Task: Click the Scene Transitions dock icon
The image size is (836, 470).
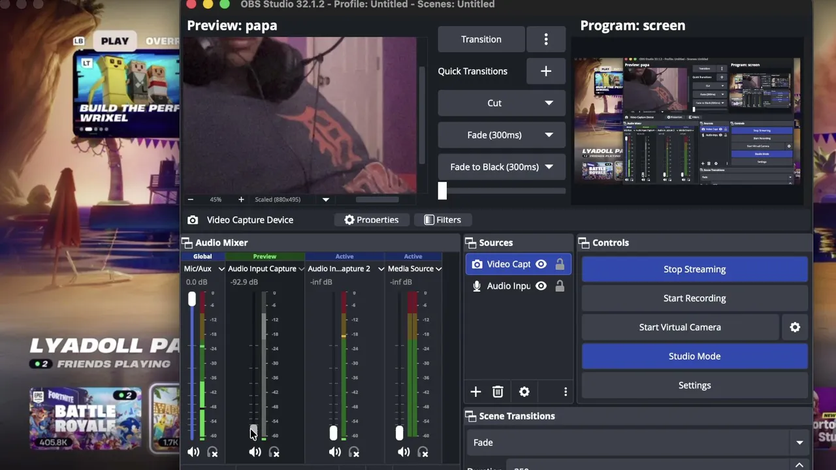Action: coord(470,416)
